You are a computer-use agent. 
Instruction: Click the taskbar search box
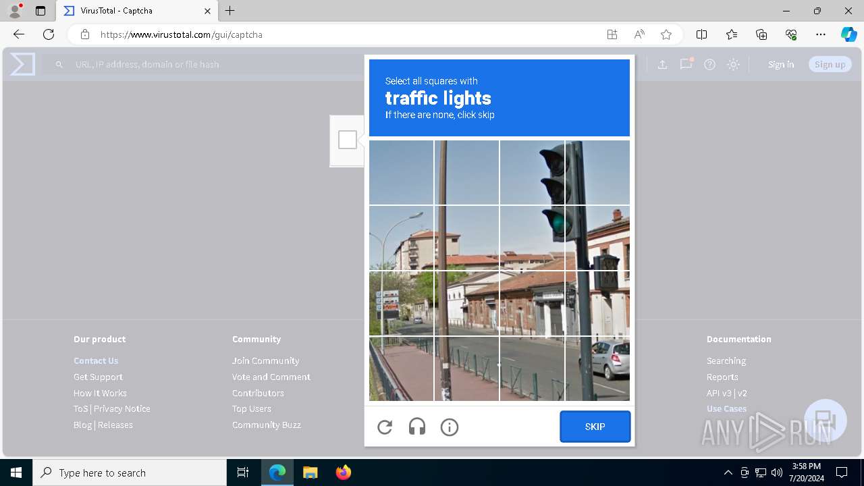[x=130, y=473]
